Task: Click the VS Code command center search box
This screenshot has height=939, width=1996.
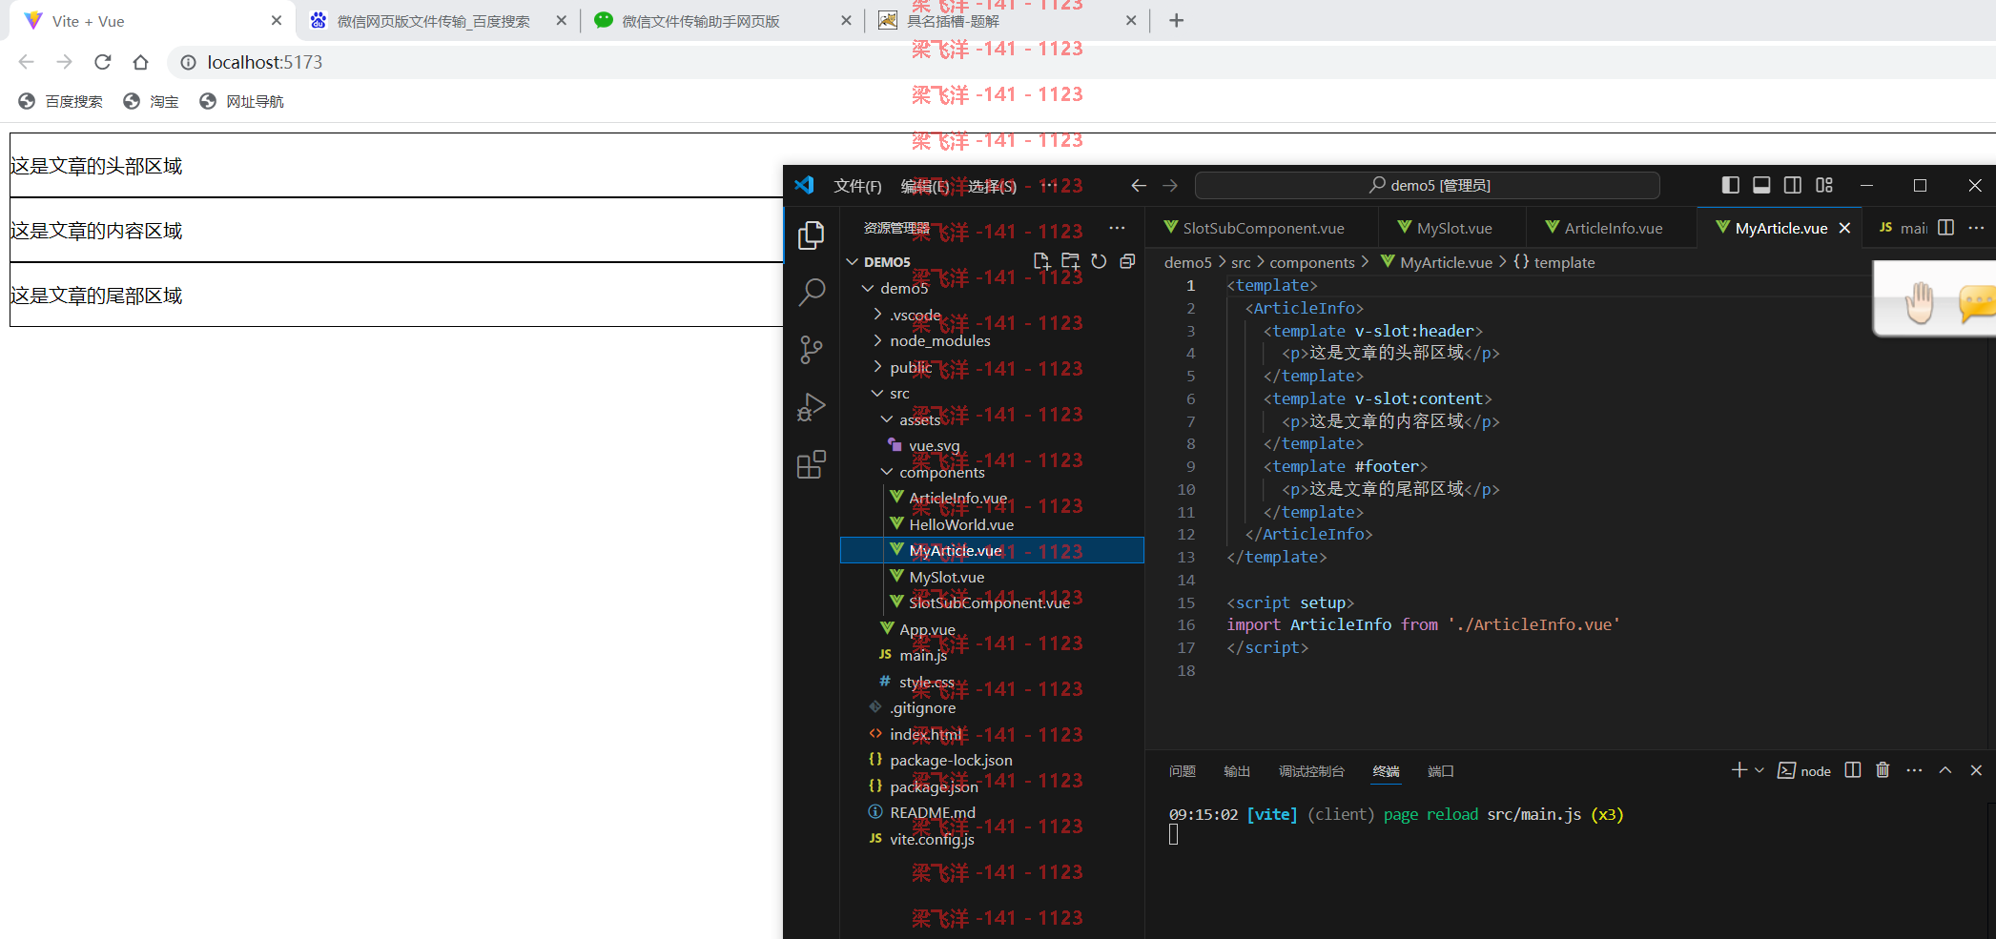Action: click(1428, 185)
